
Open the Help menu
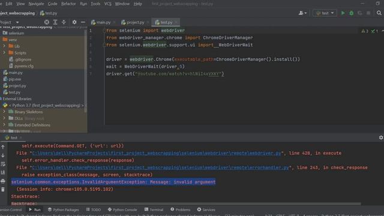point(137,4)
